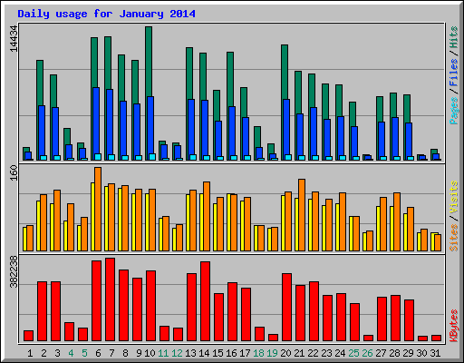Click the 'Pages' legend label
This screenshot has height=363, width=464.
coord(453,111)
